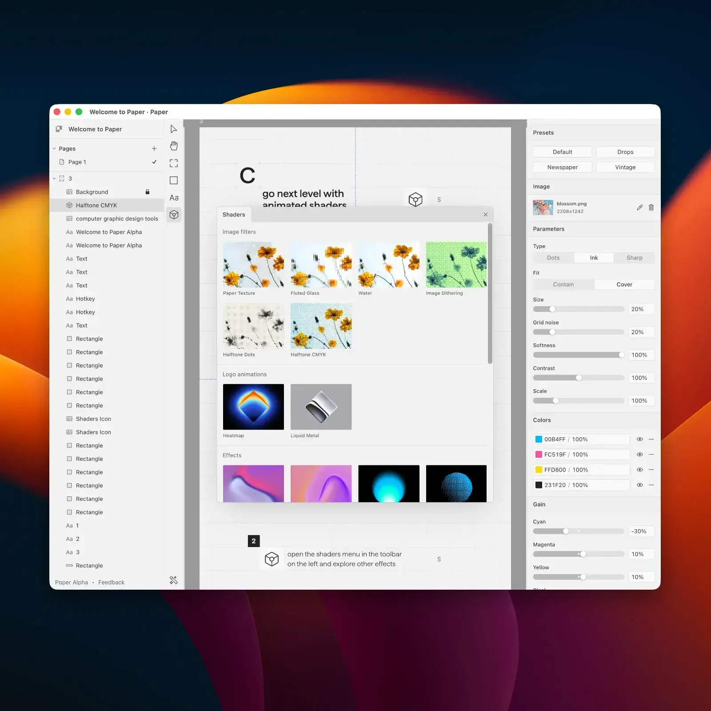711x711 pixels.
Task: Hide the 00B4FF color with its eye icon
Action: pos(639,439)
